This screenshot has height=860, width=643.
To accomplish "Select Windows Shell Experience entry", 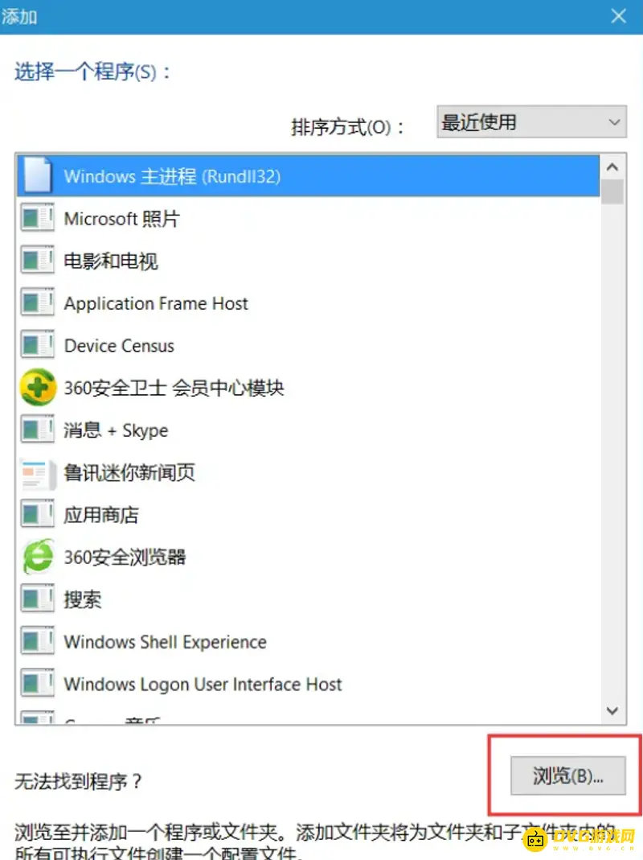I will tap(308, 642).
